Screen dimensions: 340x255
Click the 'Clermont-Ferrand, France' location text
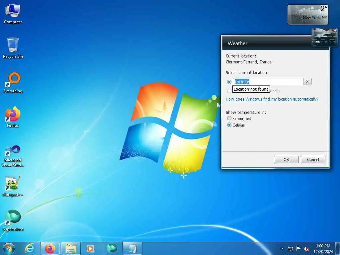(248, 62)
